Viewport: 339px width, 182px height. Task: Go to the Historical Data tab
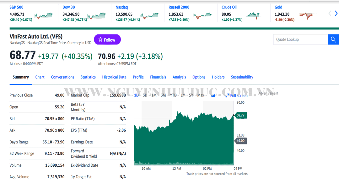114,77
